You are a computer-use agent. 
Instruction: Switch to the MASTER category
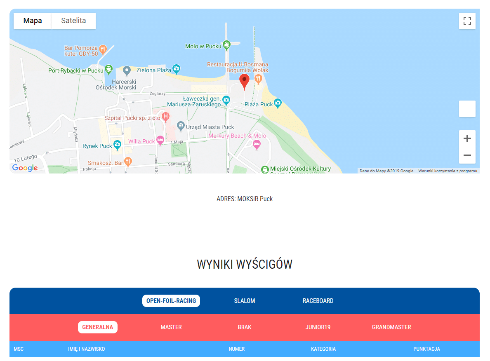171,327
